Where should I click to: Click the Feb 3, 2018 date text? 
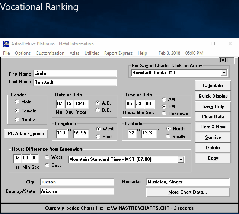coord(169,53)
